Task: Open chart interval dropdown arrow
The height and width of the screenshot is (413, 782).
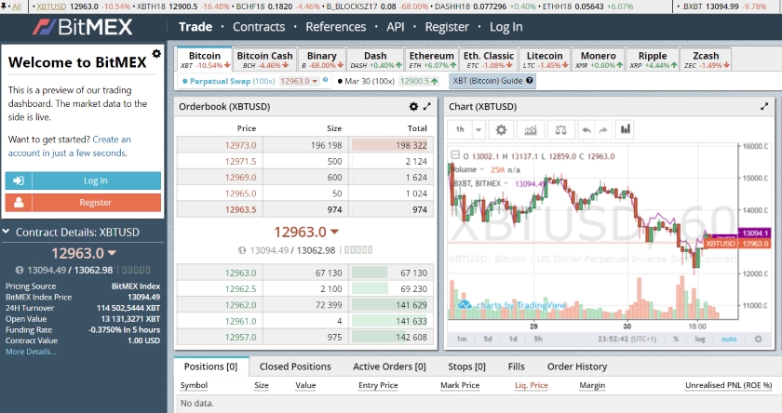Action: [x=479, y=130]
